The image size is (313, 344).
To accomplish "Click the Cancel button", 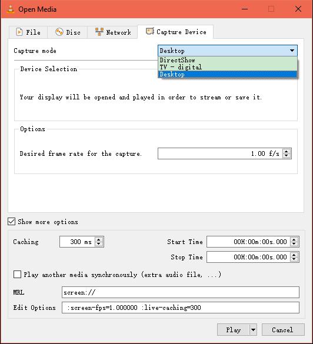I will point(283,330).
